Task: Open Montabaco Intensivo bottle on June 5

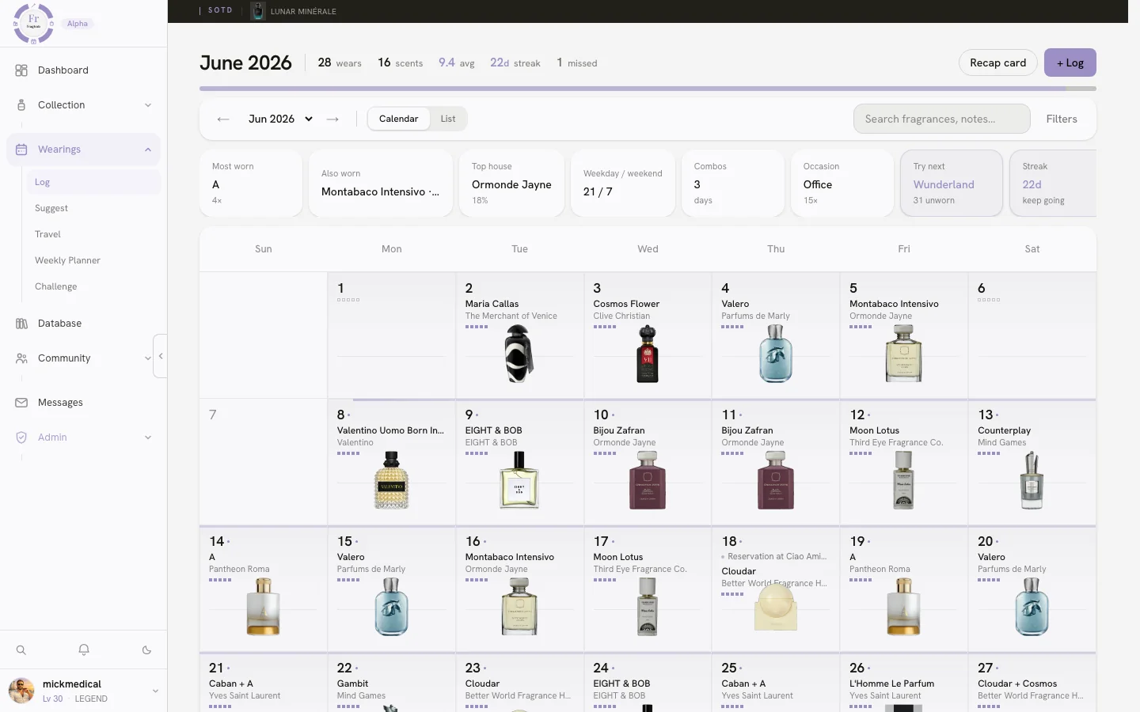Action: 903,354
